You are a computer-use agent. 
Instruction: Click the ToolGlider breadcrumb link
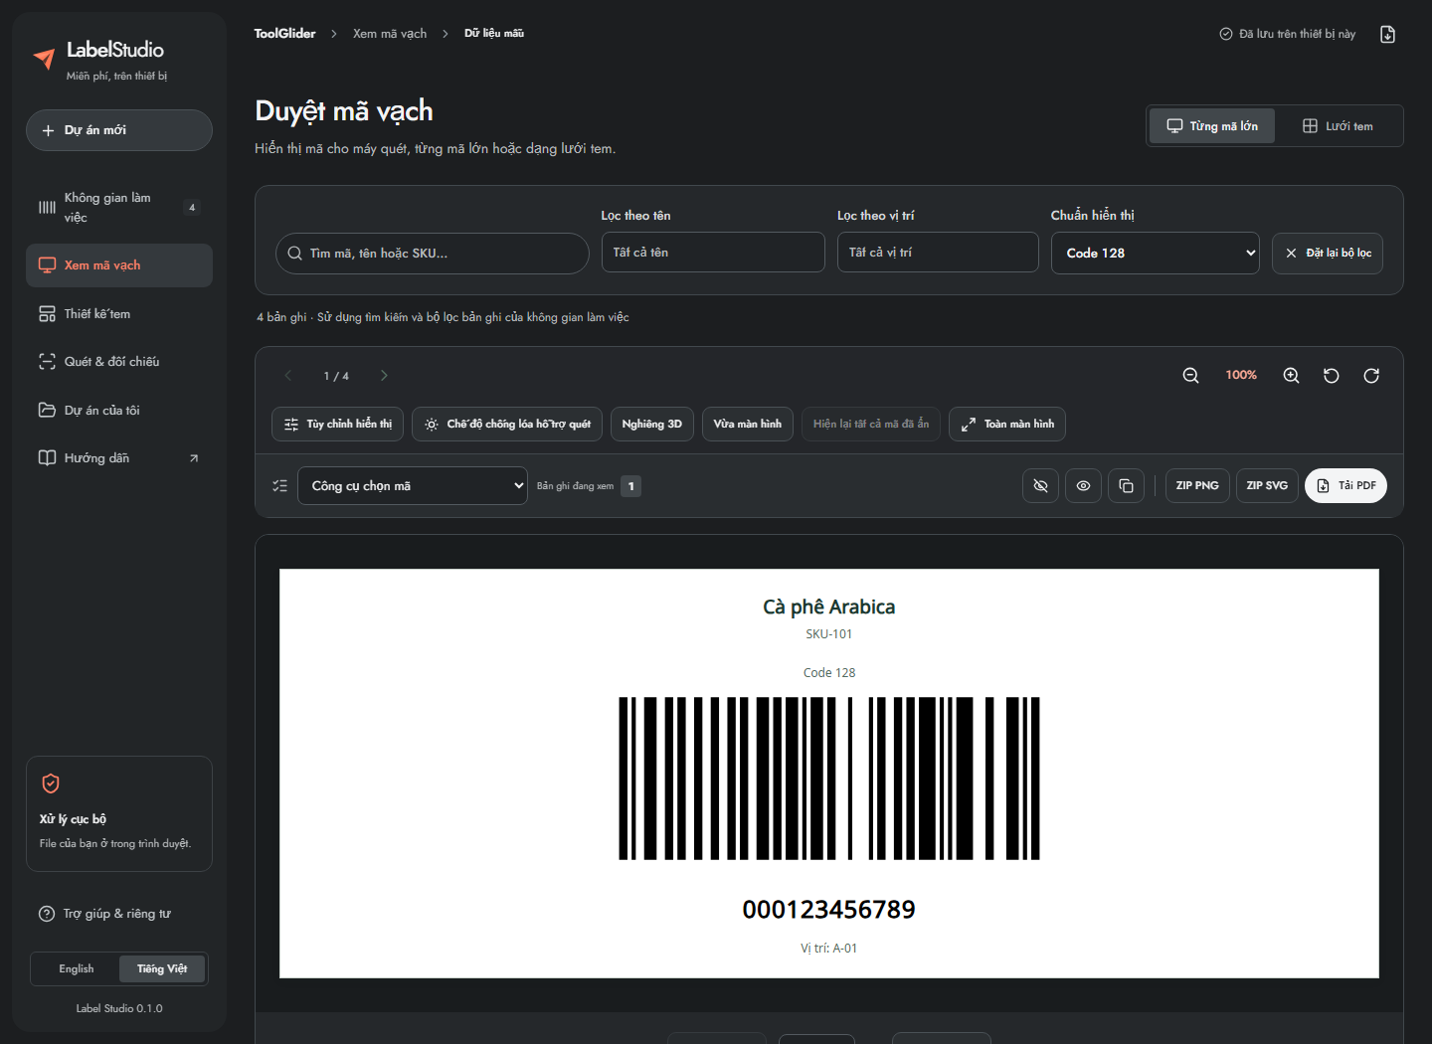[x=284, y=34]
